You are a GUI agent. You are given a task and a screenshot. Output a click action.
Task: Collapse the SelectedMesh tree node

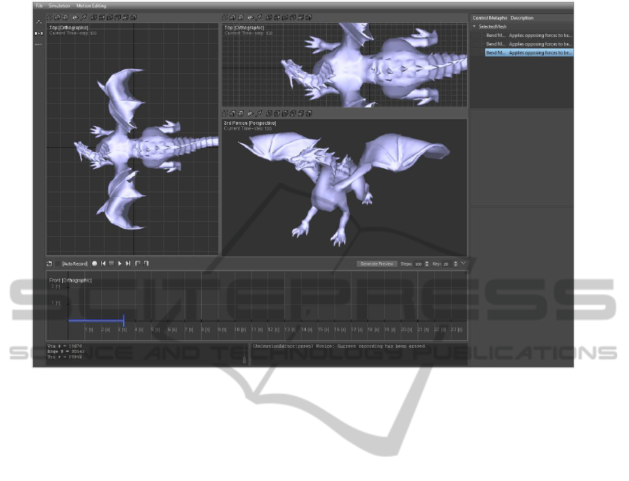[x=475, y=26]
